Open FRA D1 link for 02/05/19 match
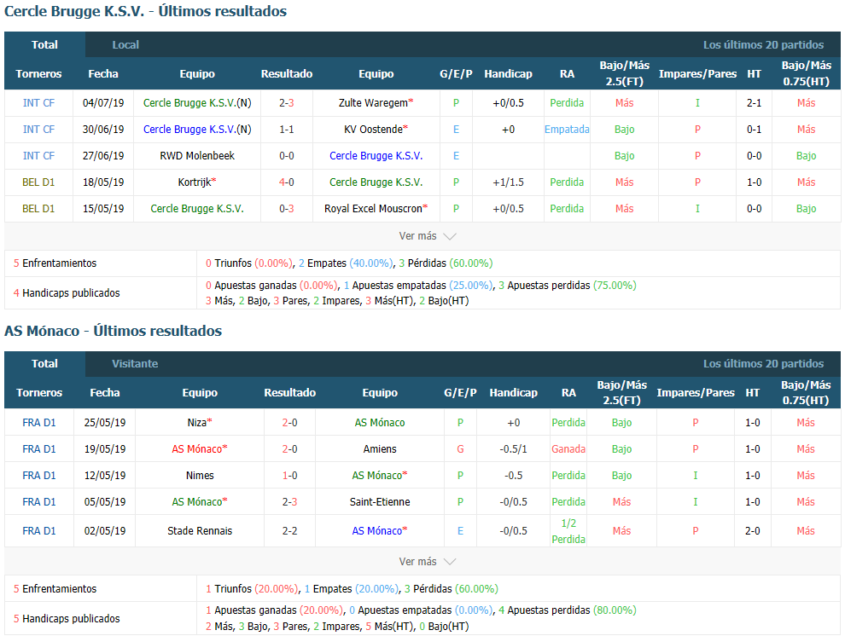 click(x=38, y=530)
